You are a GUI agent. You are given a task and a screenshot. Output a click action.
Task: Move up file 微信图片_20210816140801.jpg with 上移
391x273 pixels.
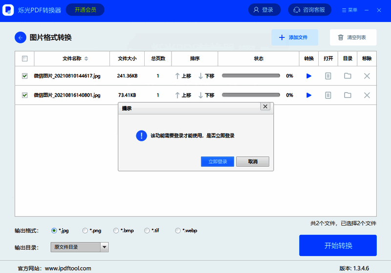(x=183, y=95)
